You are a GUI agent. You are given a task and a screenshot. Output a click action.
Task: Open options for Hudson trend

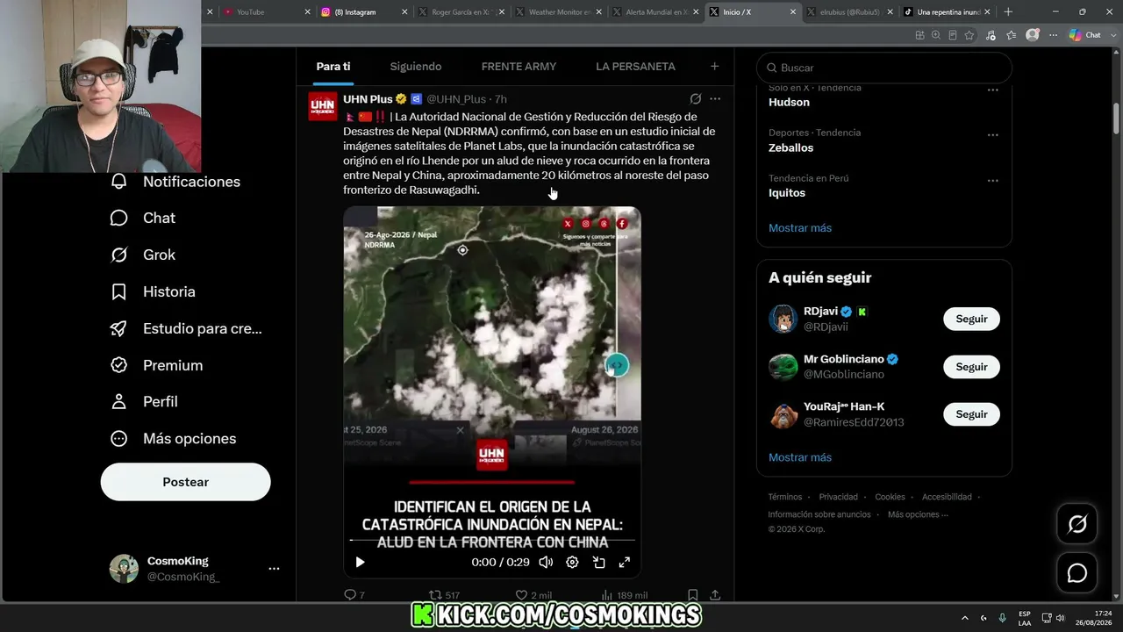click(x=993, y=90)
